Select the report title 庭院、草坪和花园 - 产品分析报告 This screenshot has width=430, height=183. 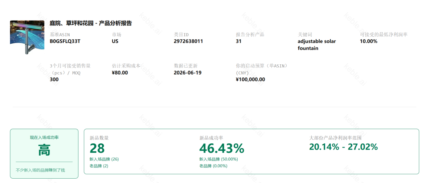(91, 23)
